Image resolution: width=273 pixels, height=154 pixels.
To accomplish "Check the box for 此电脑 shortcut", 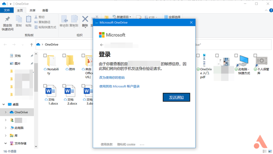I will (x=236, y=56).
